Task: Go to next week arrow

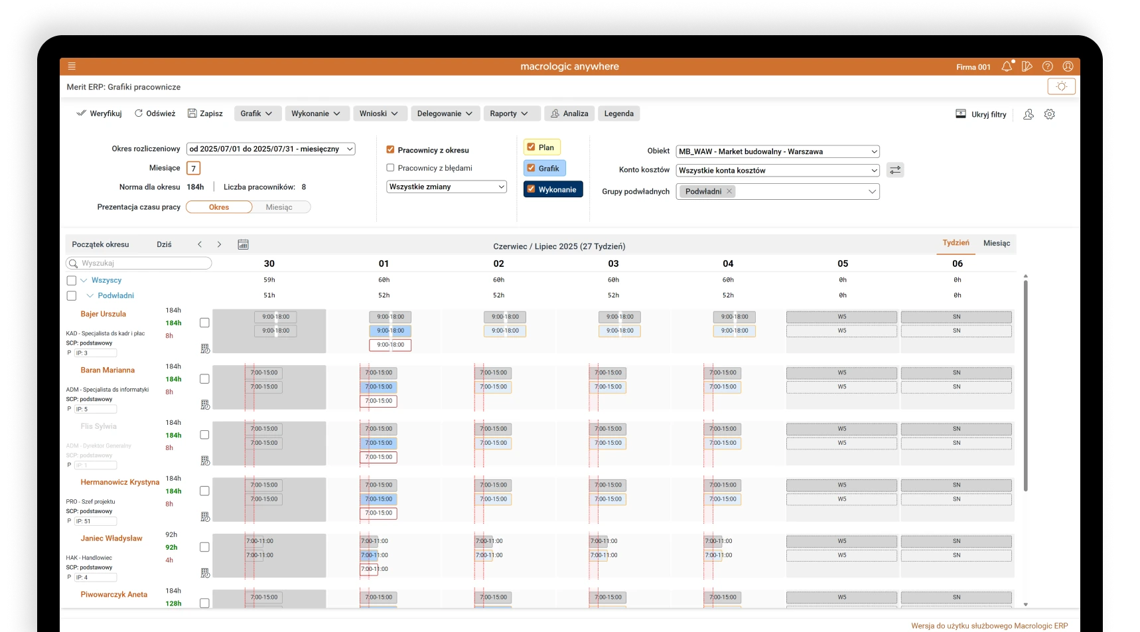Action: [x=219, y=244]
